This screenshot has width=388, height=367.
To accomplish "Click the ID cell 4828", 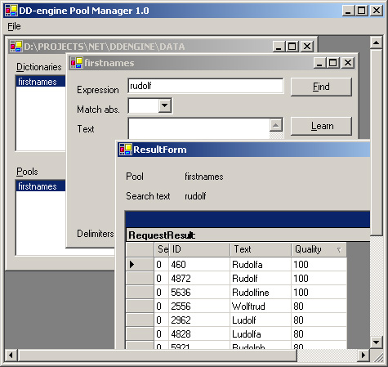I will pyautogui.click(x=199, y=334).
